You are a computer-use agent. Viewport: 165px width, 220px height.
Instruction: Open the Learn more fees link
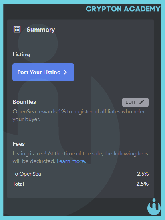pyautogui.click(x=71, y=161)
